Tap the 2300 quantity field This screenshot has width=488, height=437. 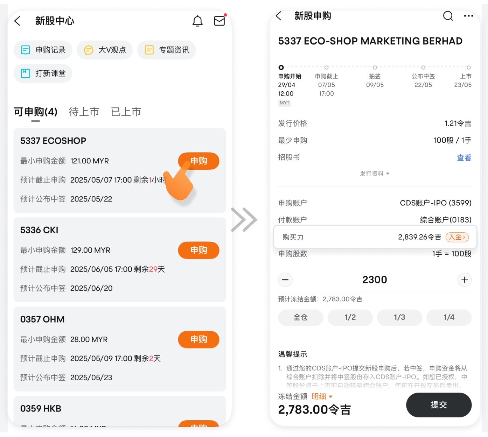tap(375, 280)
